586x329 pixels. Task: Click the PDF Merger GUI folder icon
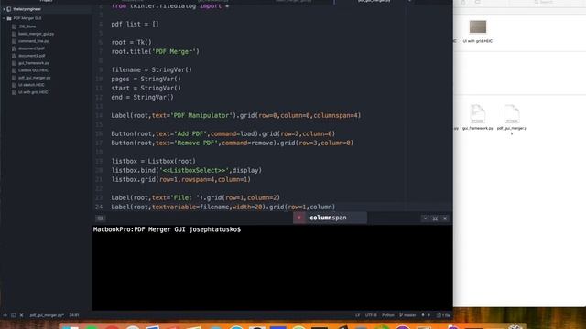pyautogui.click(x=9, y=18)
